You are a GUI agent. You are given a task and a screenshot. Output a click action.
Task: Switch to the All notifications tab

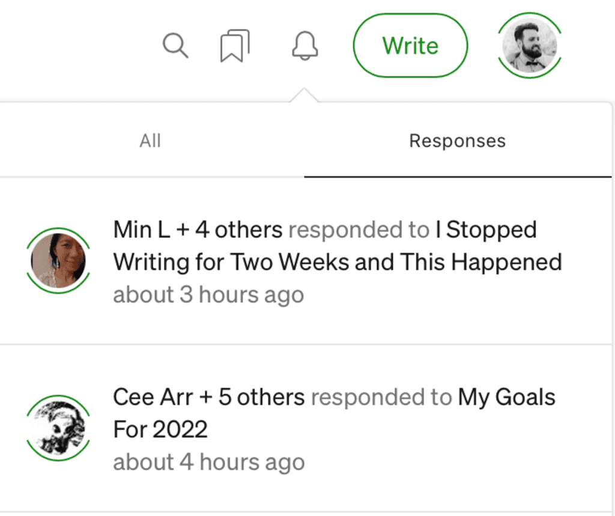[x=150, y=141]
